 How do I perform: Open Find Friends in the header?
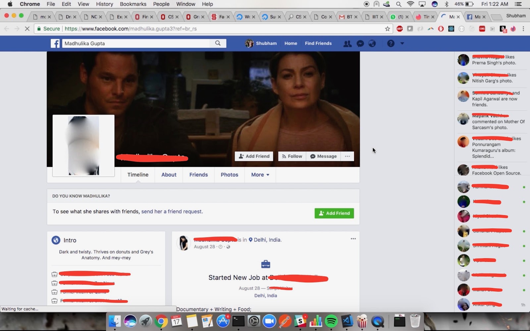pos(318,43)
